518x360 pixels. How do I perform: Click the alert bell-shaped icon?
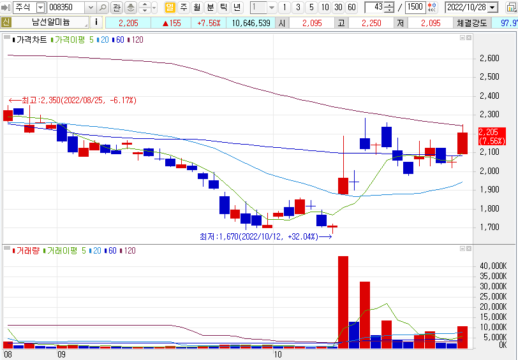131,7
